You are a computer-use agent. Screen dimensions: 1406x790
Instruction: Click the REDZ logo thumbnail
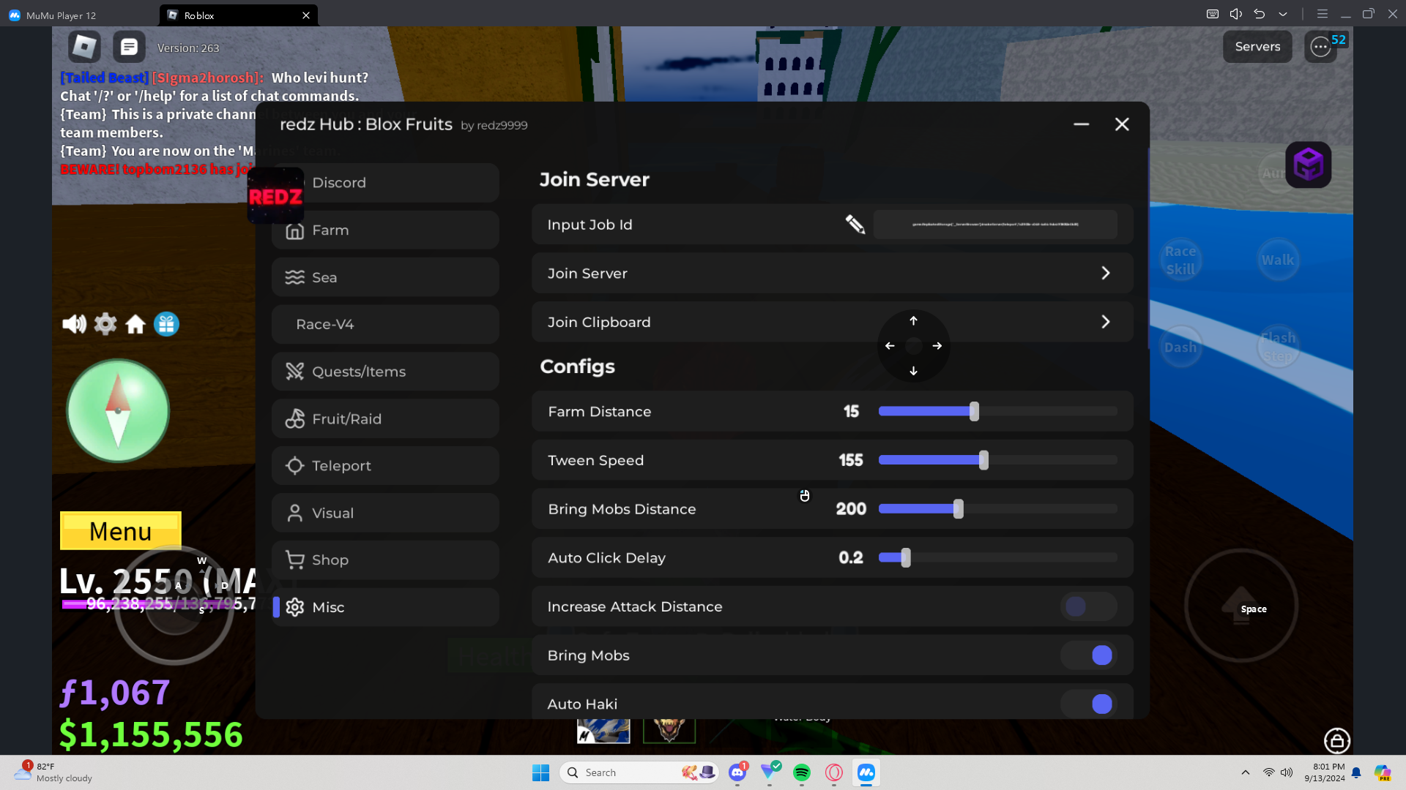tap(275, 195)
